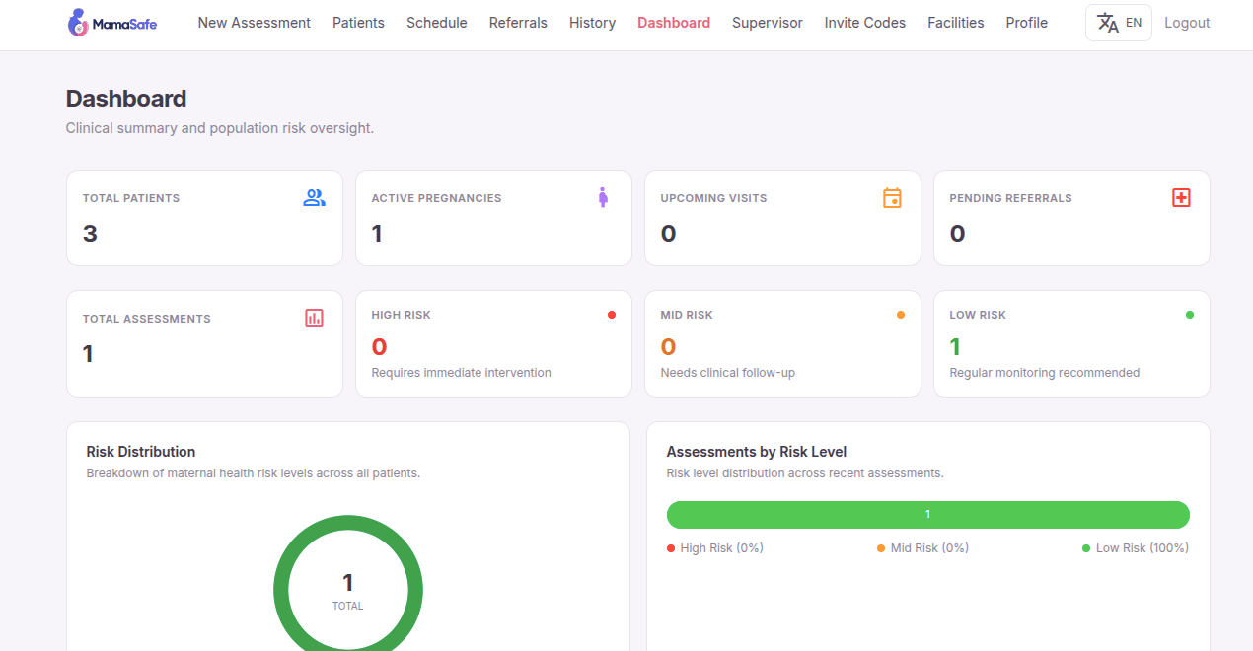Click the High Risk (0%) legend entry
The width and height of the screenshot is (1253, 651).
click(715, 548)
